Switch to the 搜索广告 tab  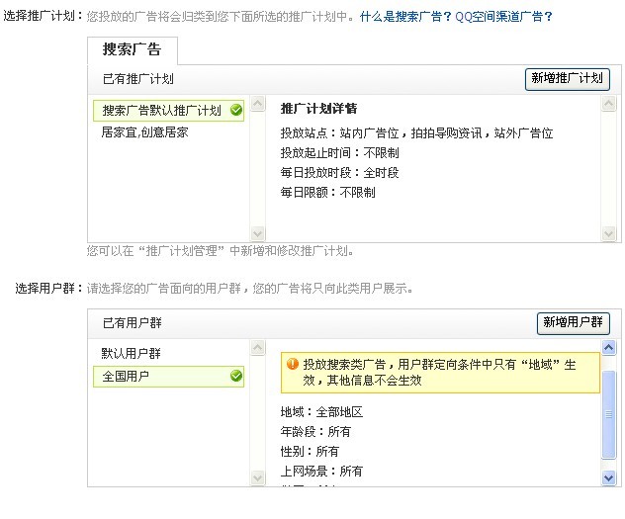[x=133, y=49]
